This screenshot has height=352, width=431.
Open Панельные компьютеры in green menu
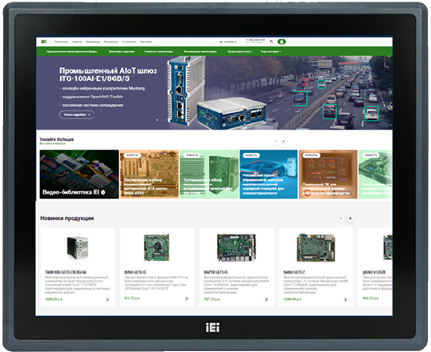coord(159,51)
